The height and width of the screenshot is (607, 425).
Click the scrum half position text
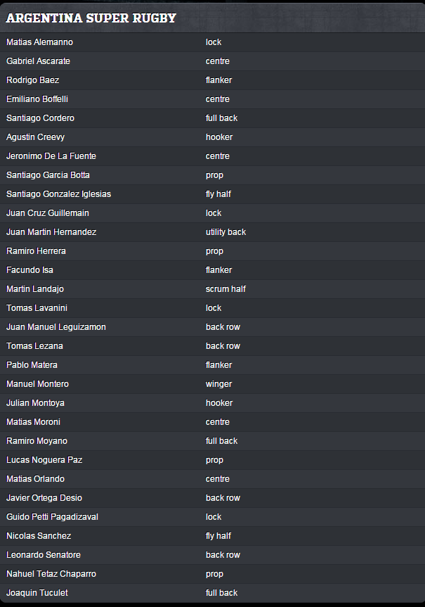point(225,289)
